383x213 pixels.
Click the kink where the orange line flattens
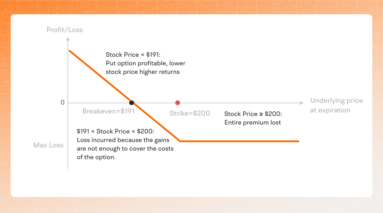tap(181, 141)
